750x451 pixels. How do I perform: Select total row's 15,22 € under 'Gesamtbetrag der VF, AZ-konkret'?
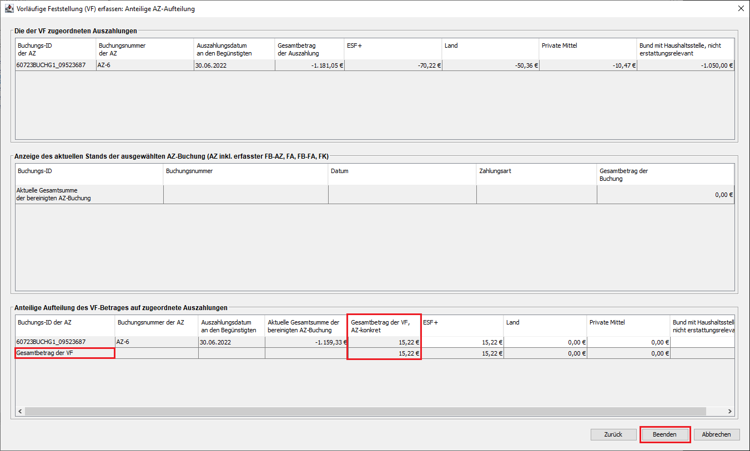pyautogui.click(x=384, y=353)
